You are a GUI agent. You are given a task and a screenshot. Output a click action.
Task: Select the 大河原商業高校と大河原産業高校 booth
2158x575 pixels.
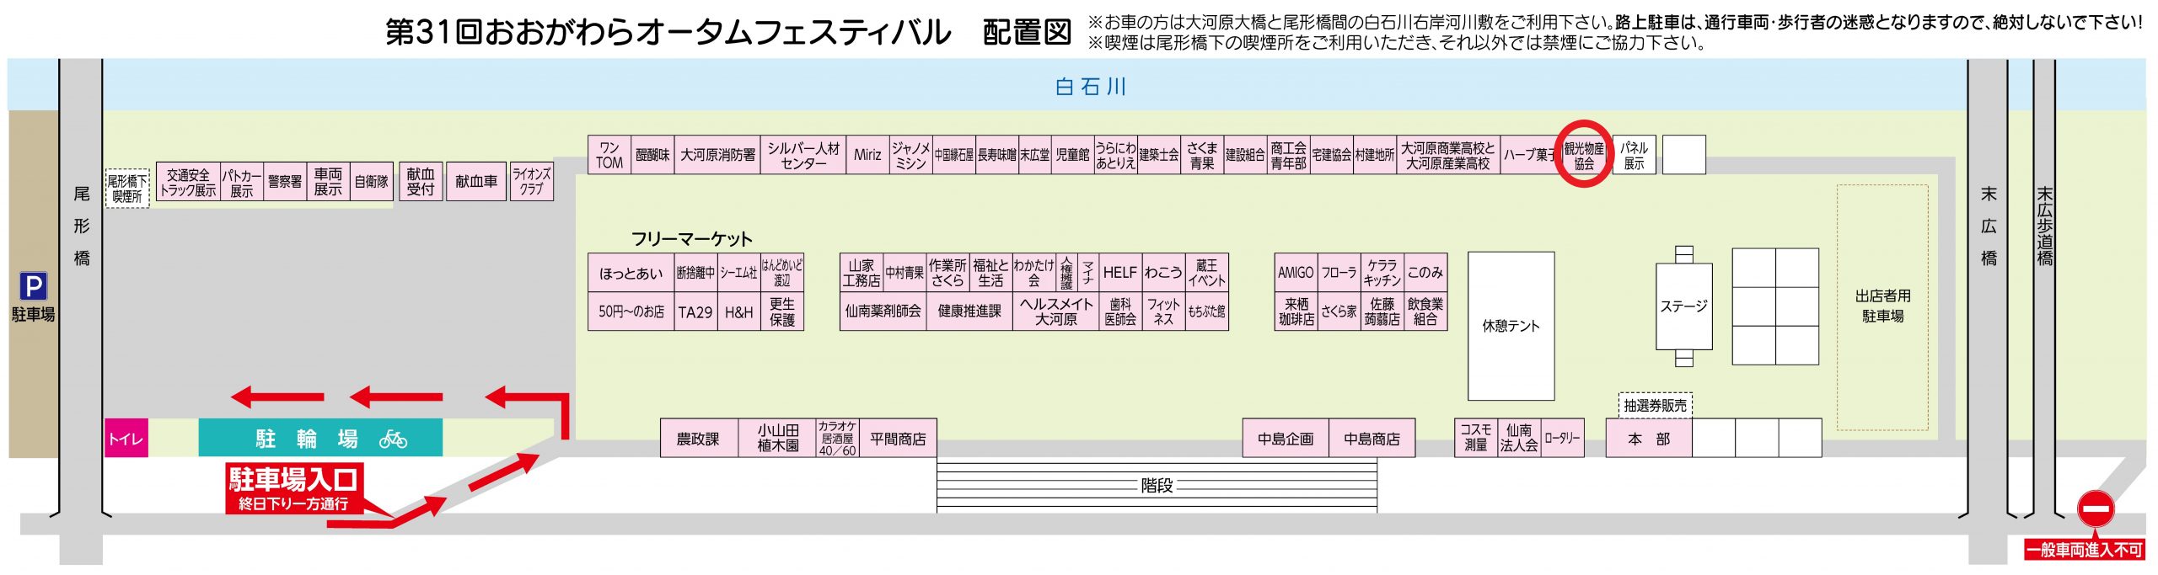[x=1447, y=155]
